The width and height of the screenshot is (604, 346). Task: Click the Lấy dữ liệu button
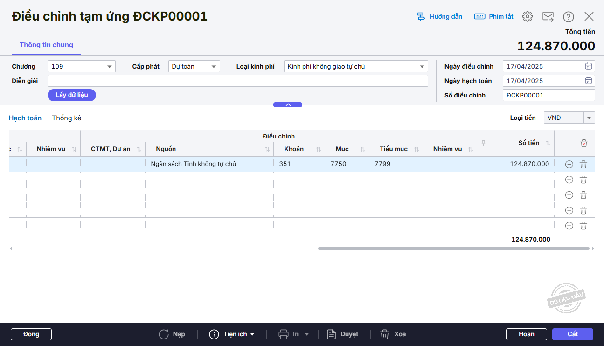[x=72, y=95]
